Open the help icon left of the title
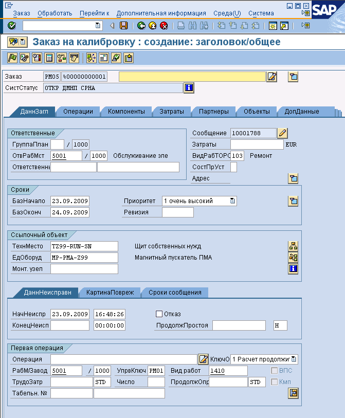The image size is (345, 418). click(13, 42)
